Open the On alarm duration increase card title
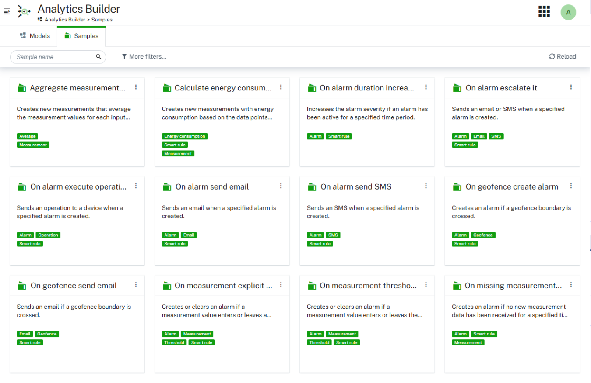 [367, 88]
